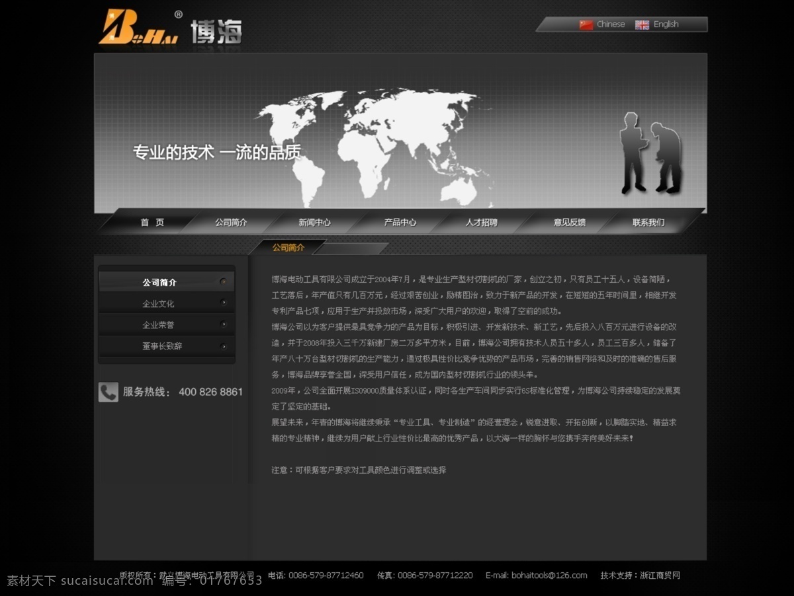Open 意见反馈 navigation item
Viewport: 794px width, 596px height.
tap(570, 223)
